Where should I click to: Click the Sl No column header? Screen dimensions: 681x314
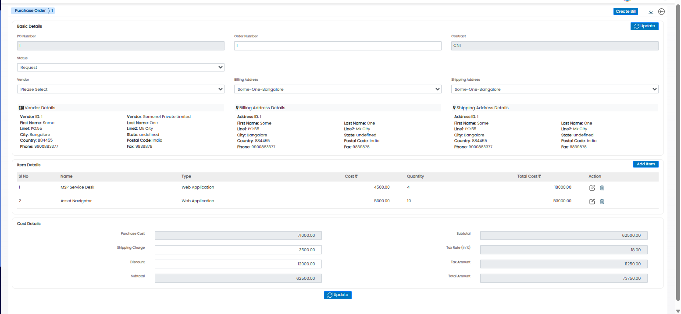tap(23, 176)
